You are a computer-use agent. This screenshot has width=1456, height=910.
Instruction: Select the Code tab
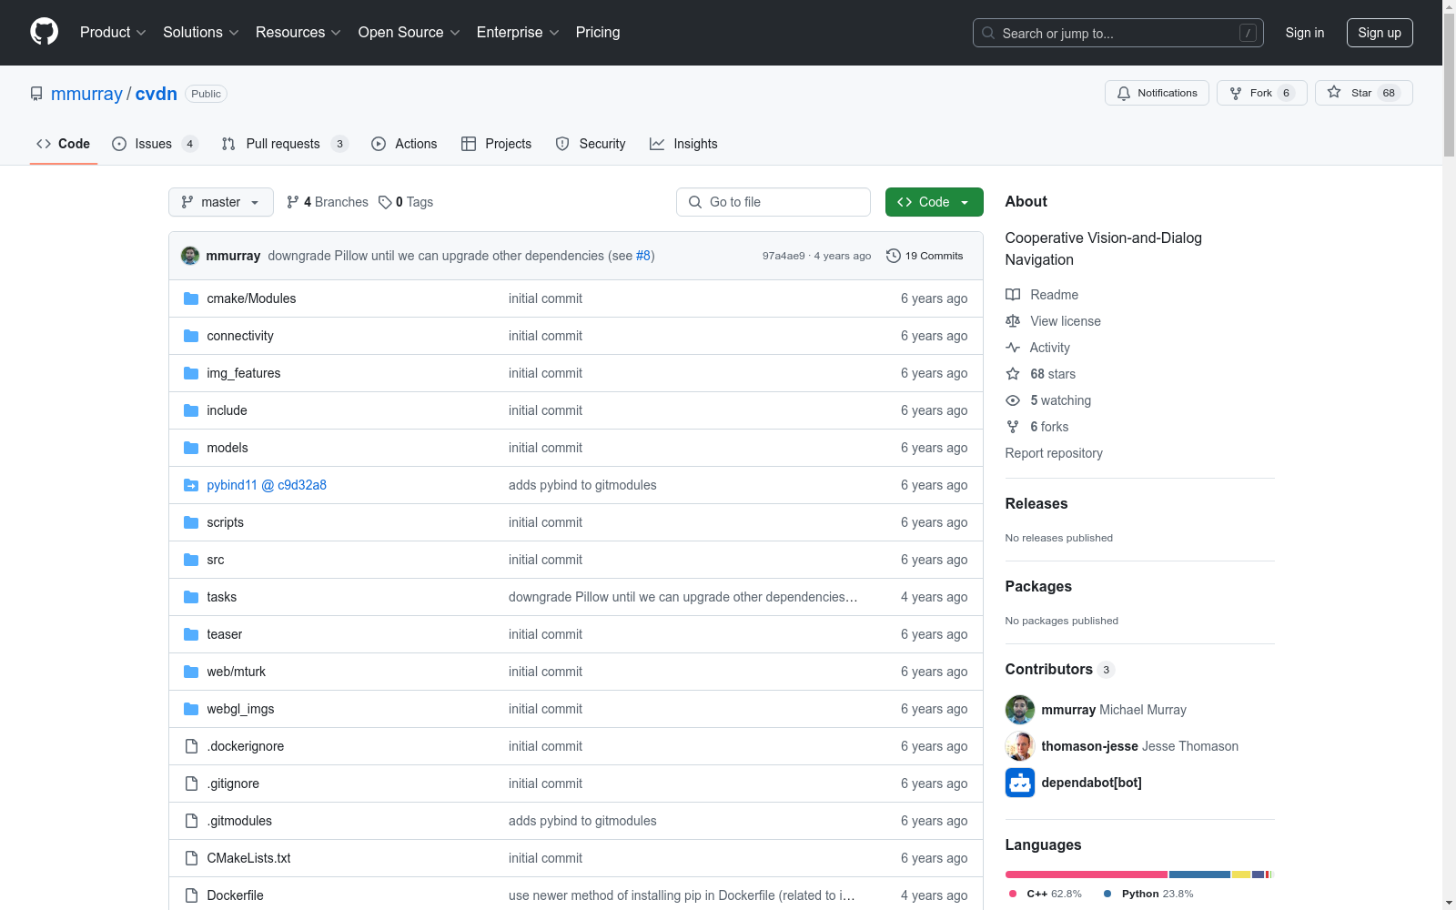(64, 144)
